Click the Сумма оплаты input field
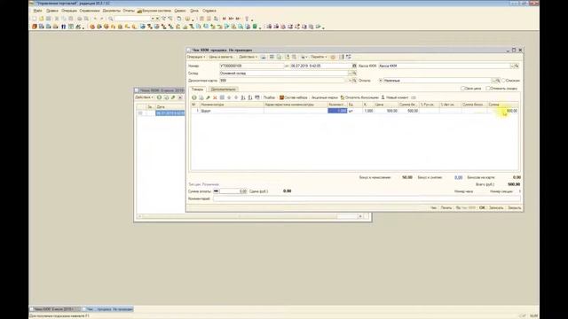 pyautogui.click(x=233, y=191)
